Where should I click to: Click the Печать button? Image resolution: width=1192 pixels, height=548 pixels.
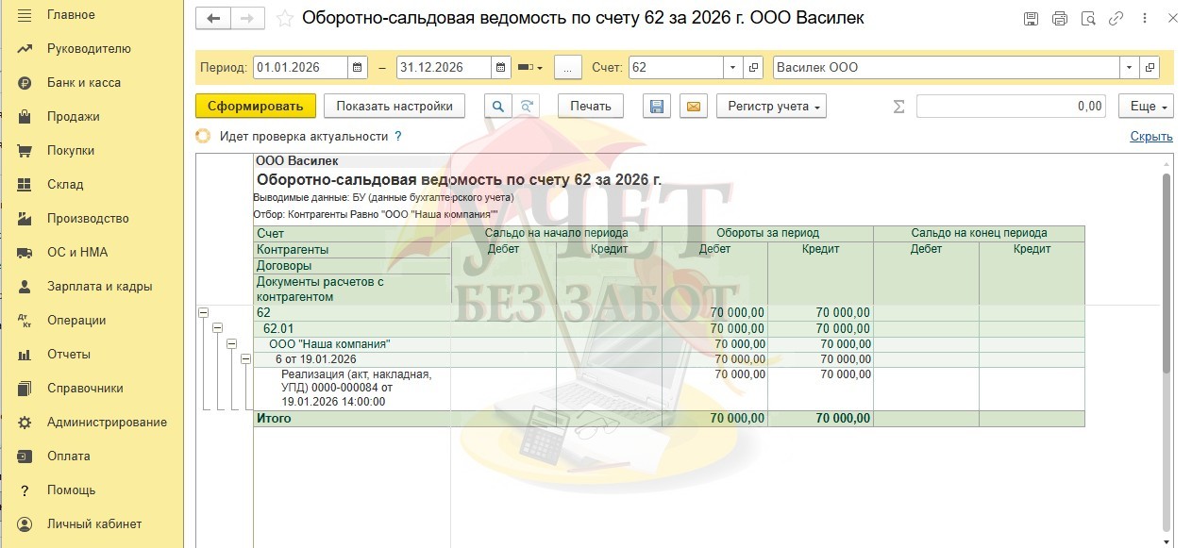(591, 107)
